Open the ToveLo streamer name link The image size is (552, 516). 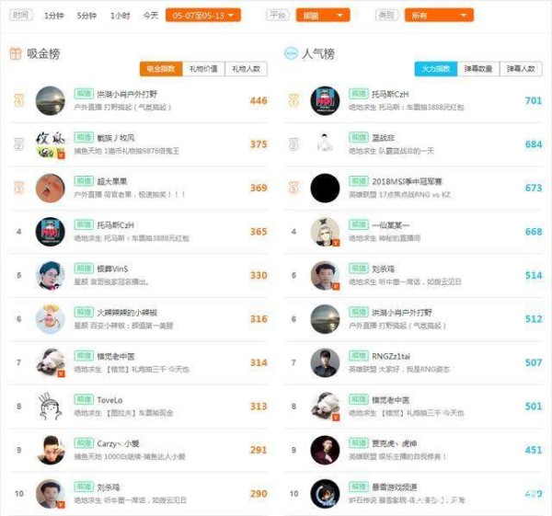(x=109, y=400)
